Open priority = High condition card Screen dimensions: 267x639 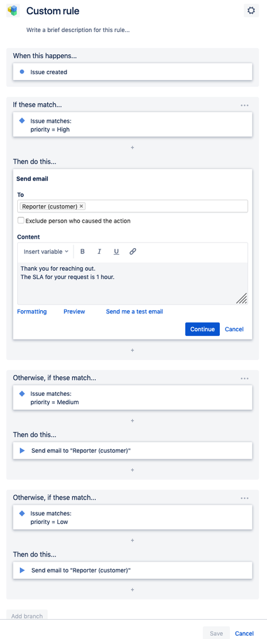pos(133,125)
